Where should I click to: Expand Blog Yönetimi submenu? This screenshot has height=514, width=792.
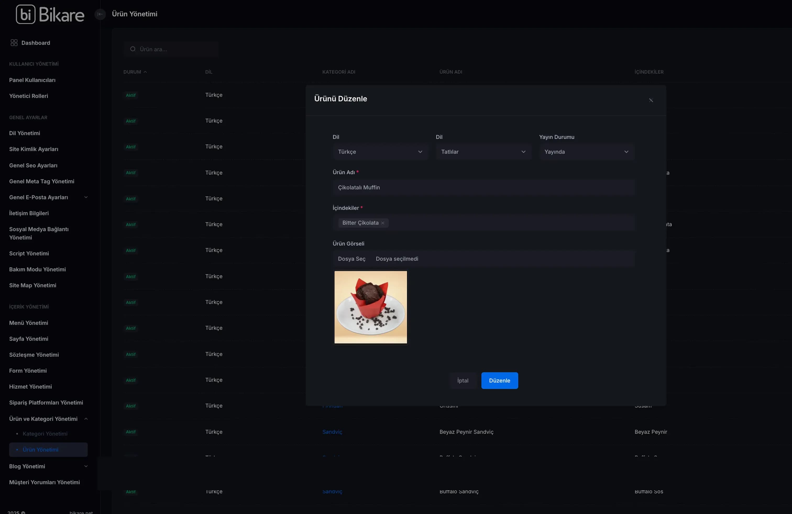(x=48, y=467)
